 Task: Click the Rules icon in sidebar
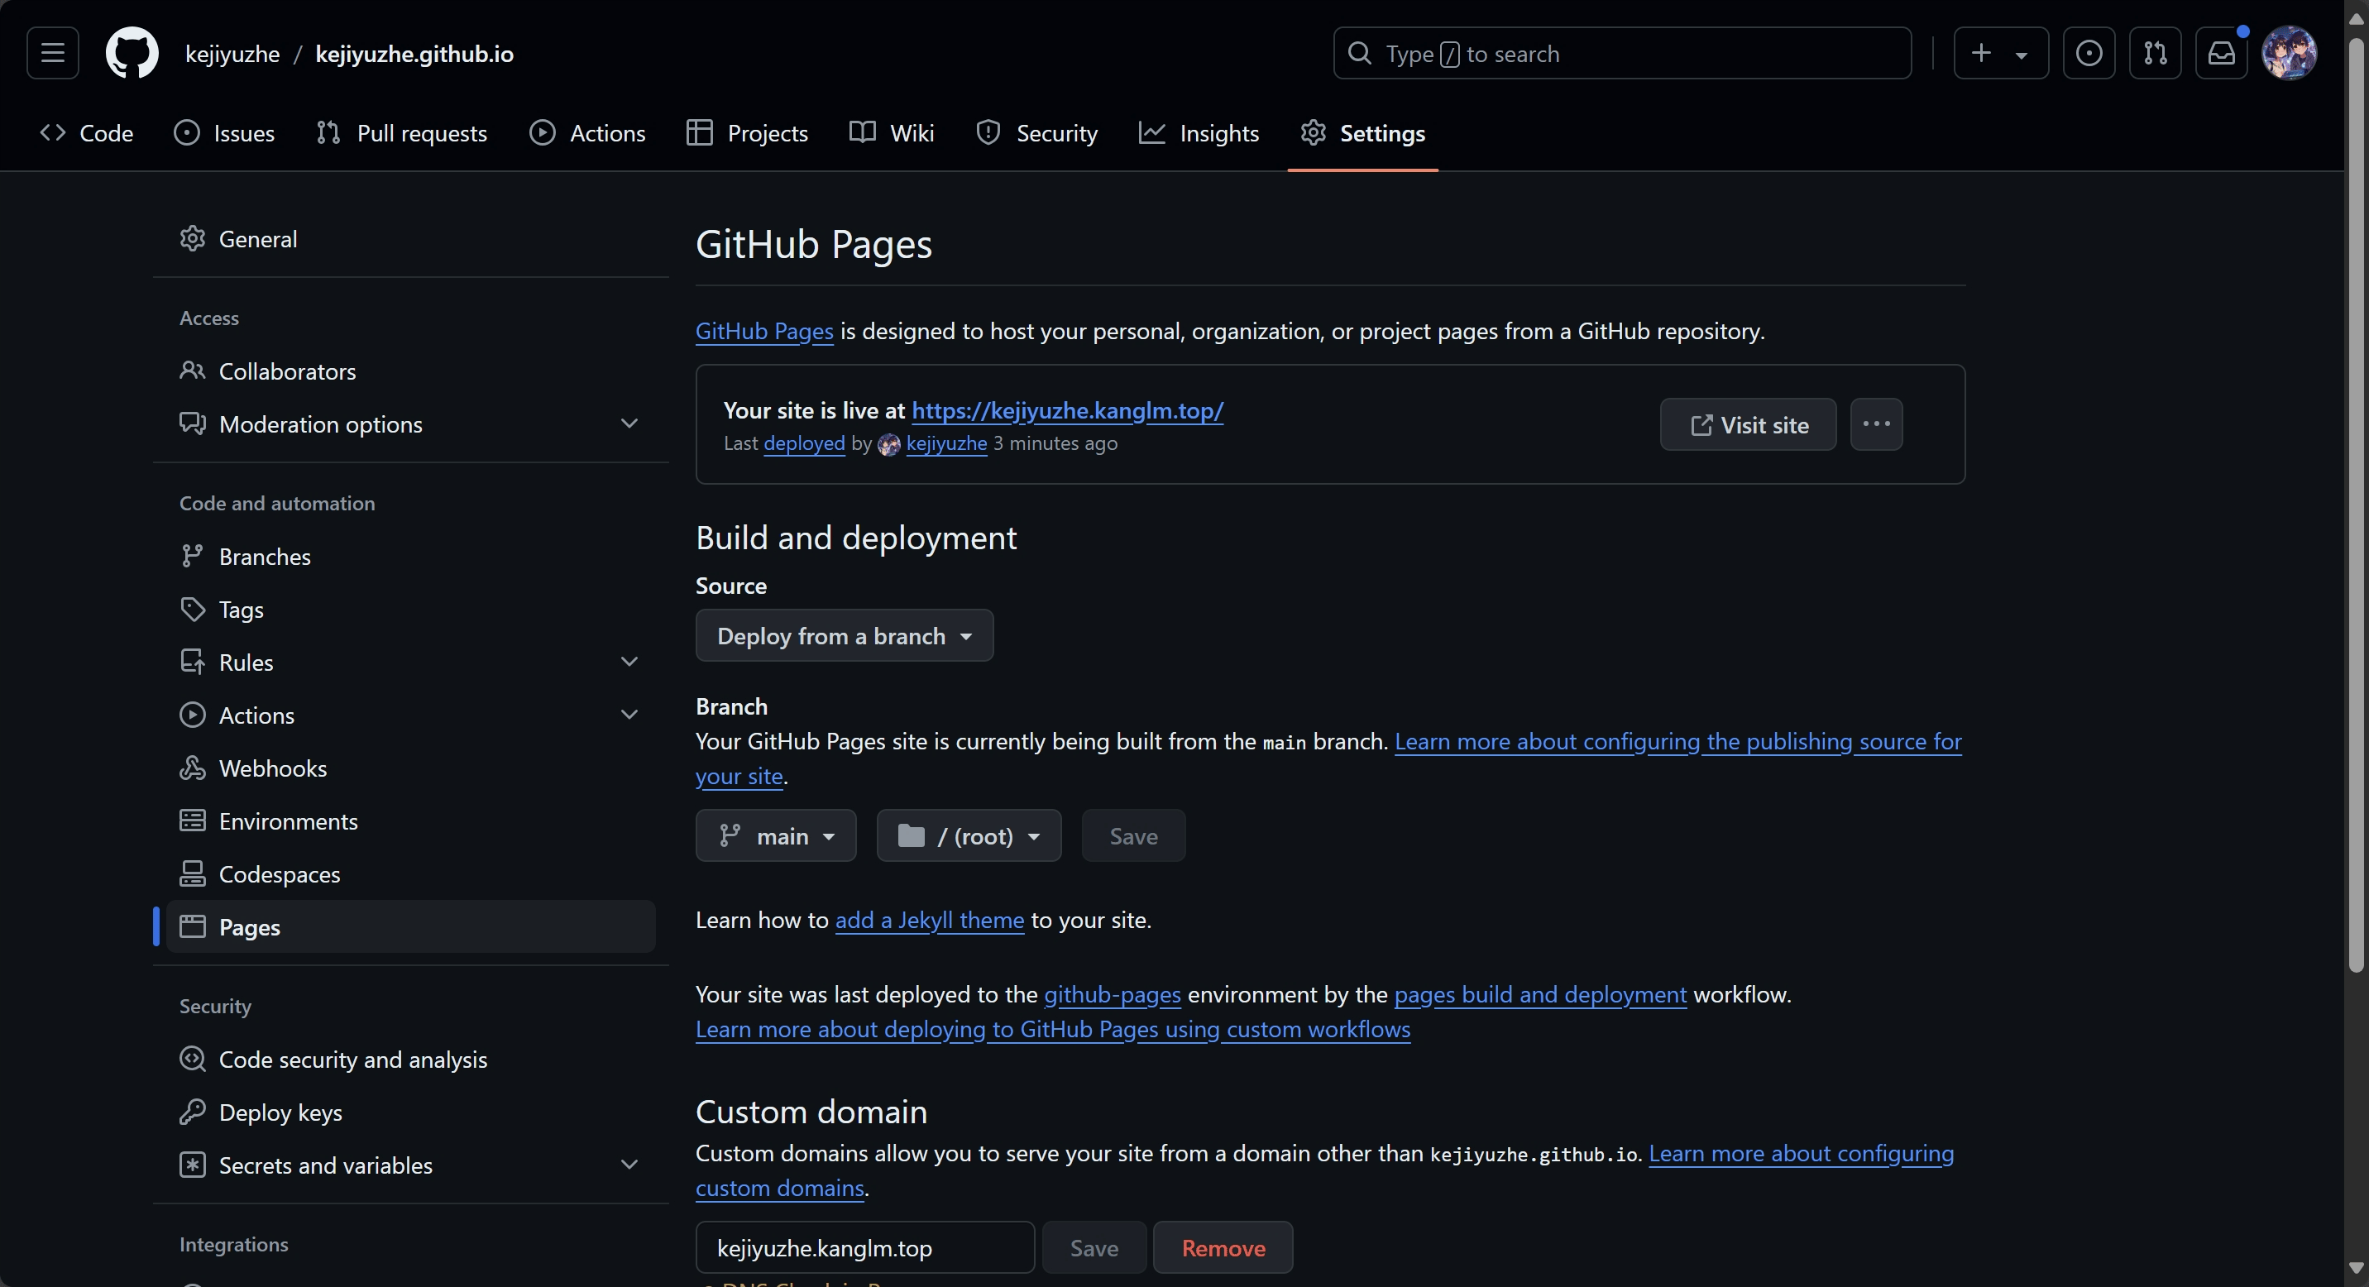tap(192, 662)
